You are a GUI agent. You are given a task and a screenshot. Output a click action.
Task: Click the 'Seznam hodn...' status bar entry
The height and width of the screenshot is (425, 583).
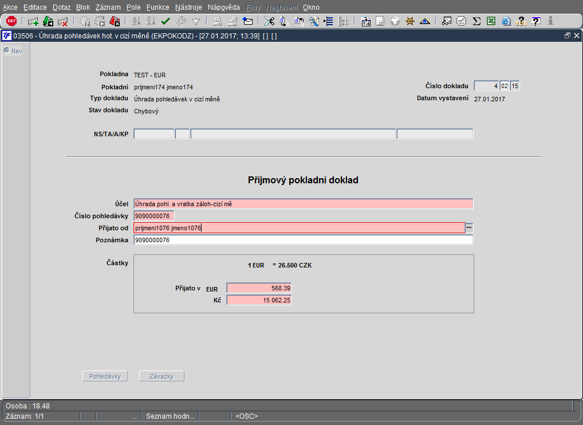tap(170, 416)
